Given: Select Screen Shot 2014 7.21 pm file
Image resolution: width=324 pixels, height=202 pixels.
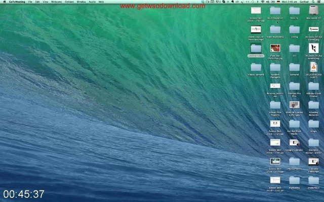Looking at the screenshot, I should (275, 124).
